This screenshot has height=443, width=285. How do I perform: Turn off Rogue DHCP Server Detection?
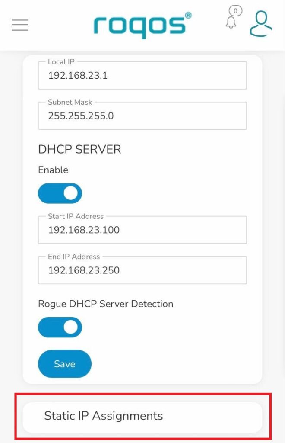pyautogui.click(x=60, y=327)
